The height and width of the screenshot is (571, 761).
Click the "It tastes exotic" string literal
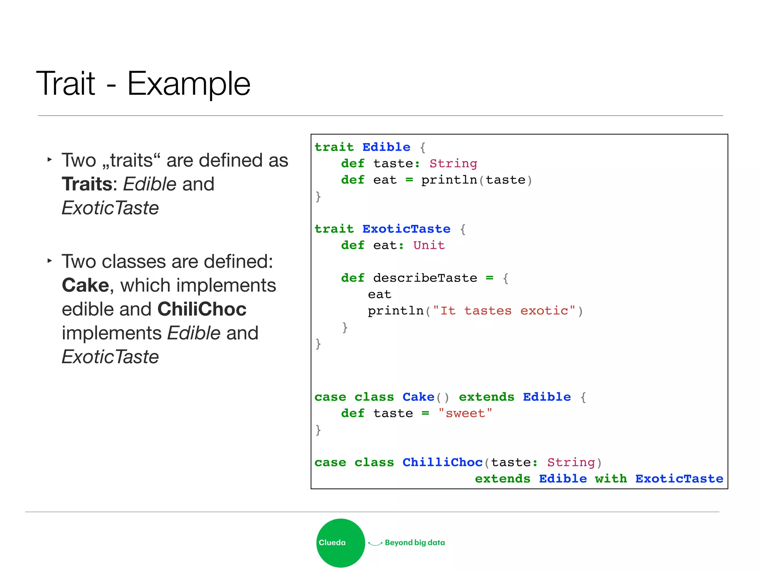pyautogui.click(x=504, y=310)
